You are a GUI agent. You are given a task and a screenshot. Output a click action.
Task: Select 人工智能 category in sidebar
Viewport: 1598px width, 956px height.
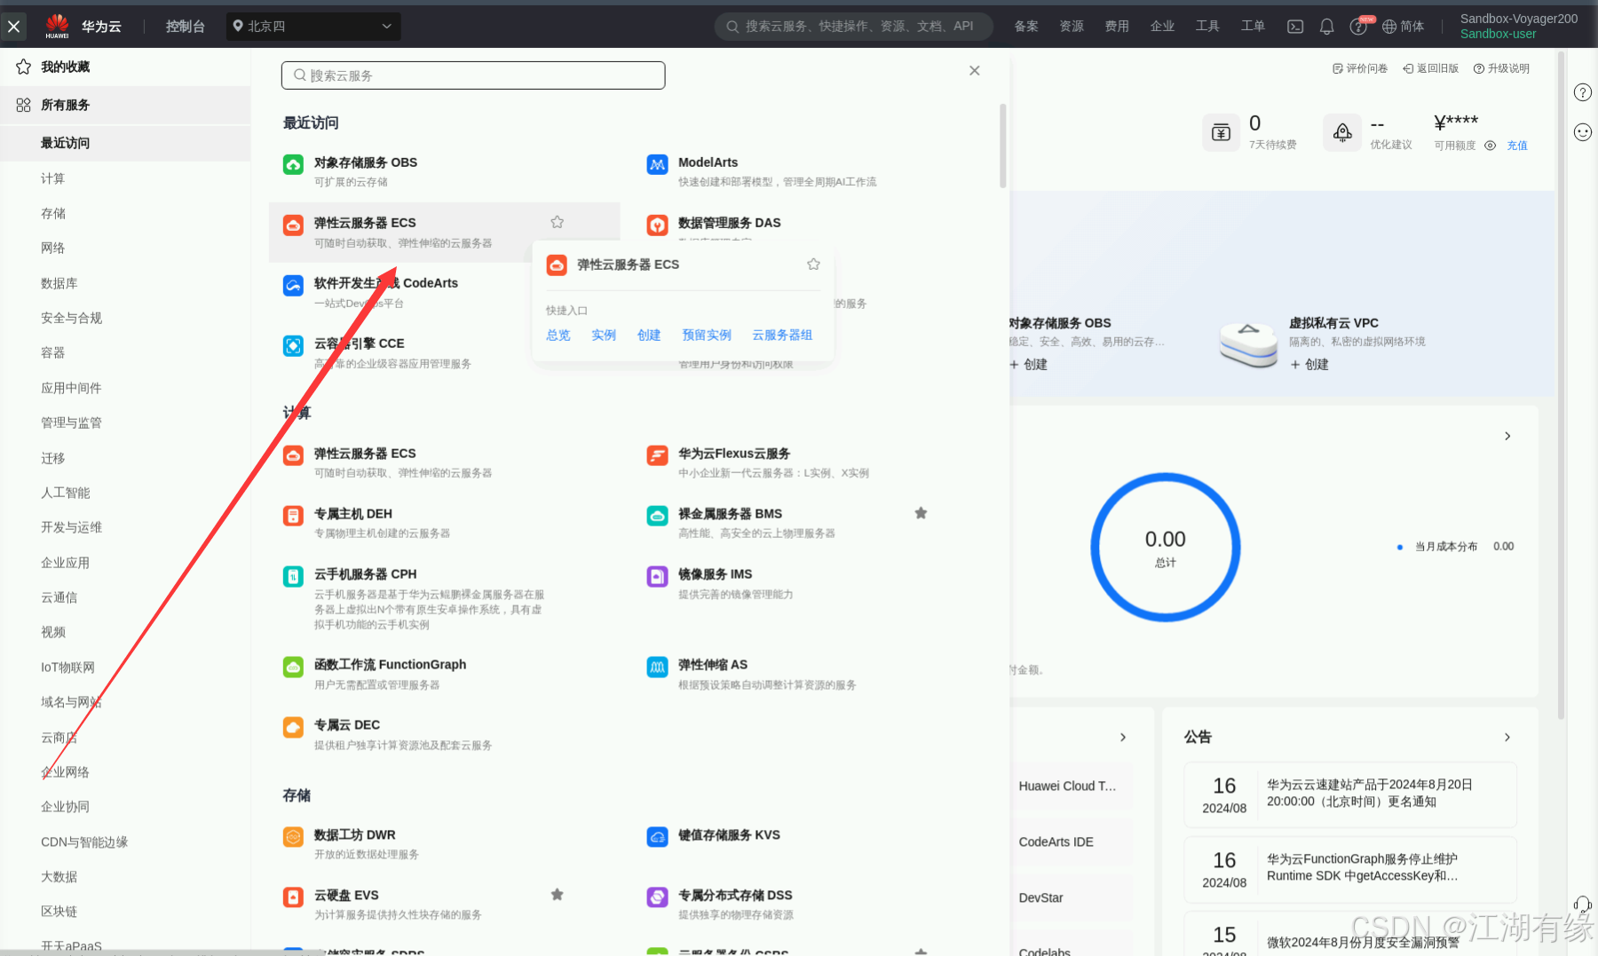point(66,493)
